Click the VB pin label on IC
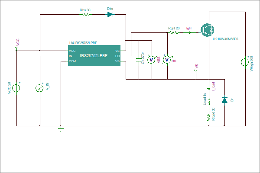 click(117, 51)
